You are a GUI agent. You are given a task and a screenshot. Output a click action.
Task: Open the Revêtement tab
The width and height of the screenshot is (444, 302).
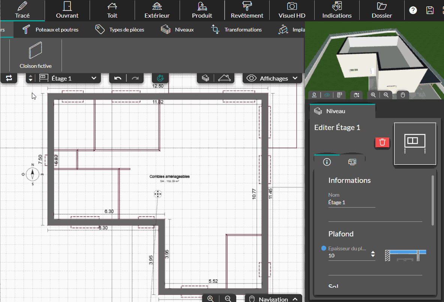(x=247, y=10)
